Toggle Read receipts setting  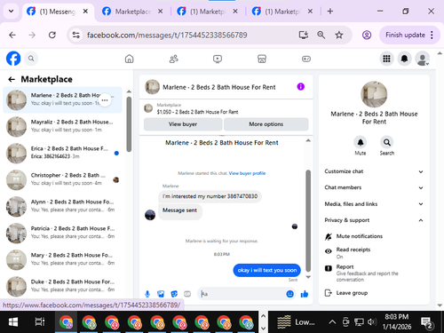(374, 252)
